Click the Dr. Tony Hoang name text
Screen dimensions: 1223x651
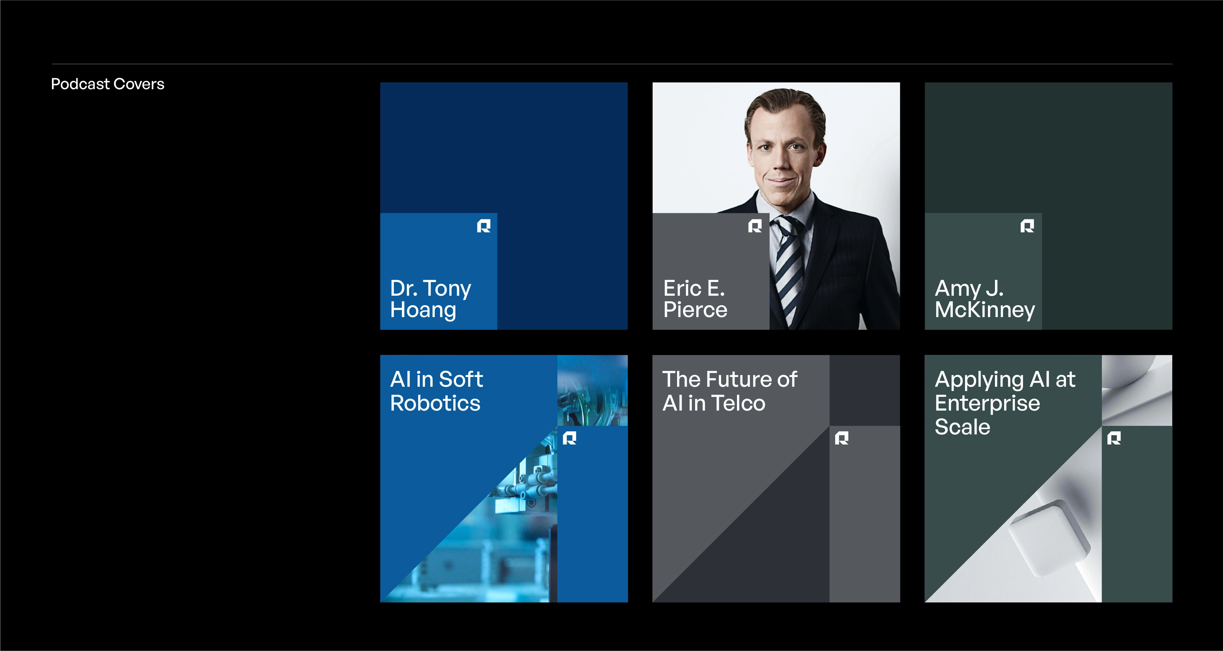[x=430, y=299]
